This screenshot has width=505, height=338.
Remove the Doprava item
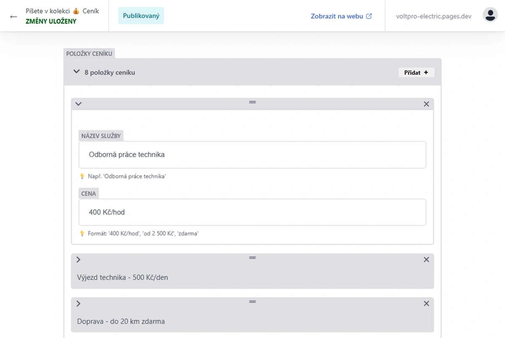(x=426, y=303)
